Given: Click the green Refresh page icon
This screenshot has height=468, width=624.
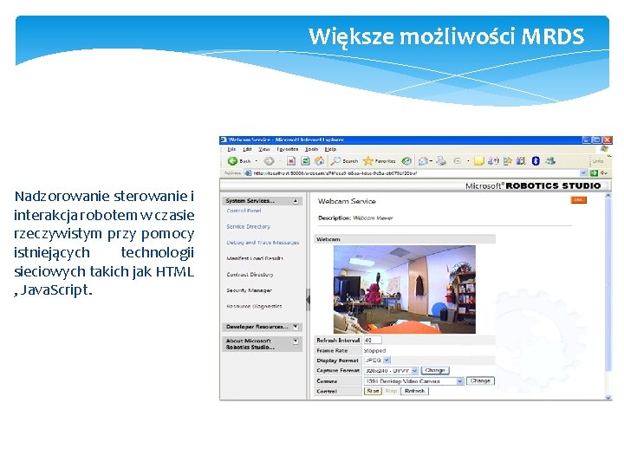Looking at the screenshot, I should coord(305,161).
